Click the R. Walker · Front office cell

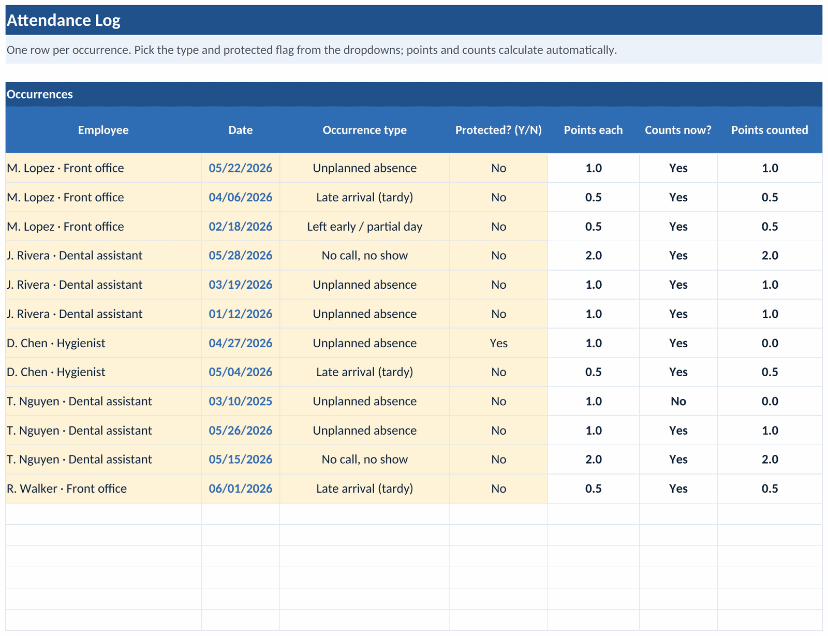pyautogui.click(x=103, y=489)
